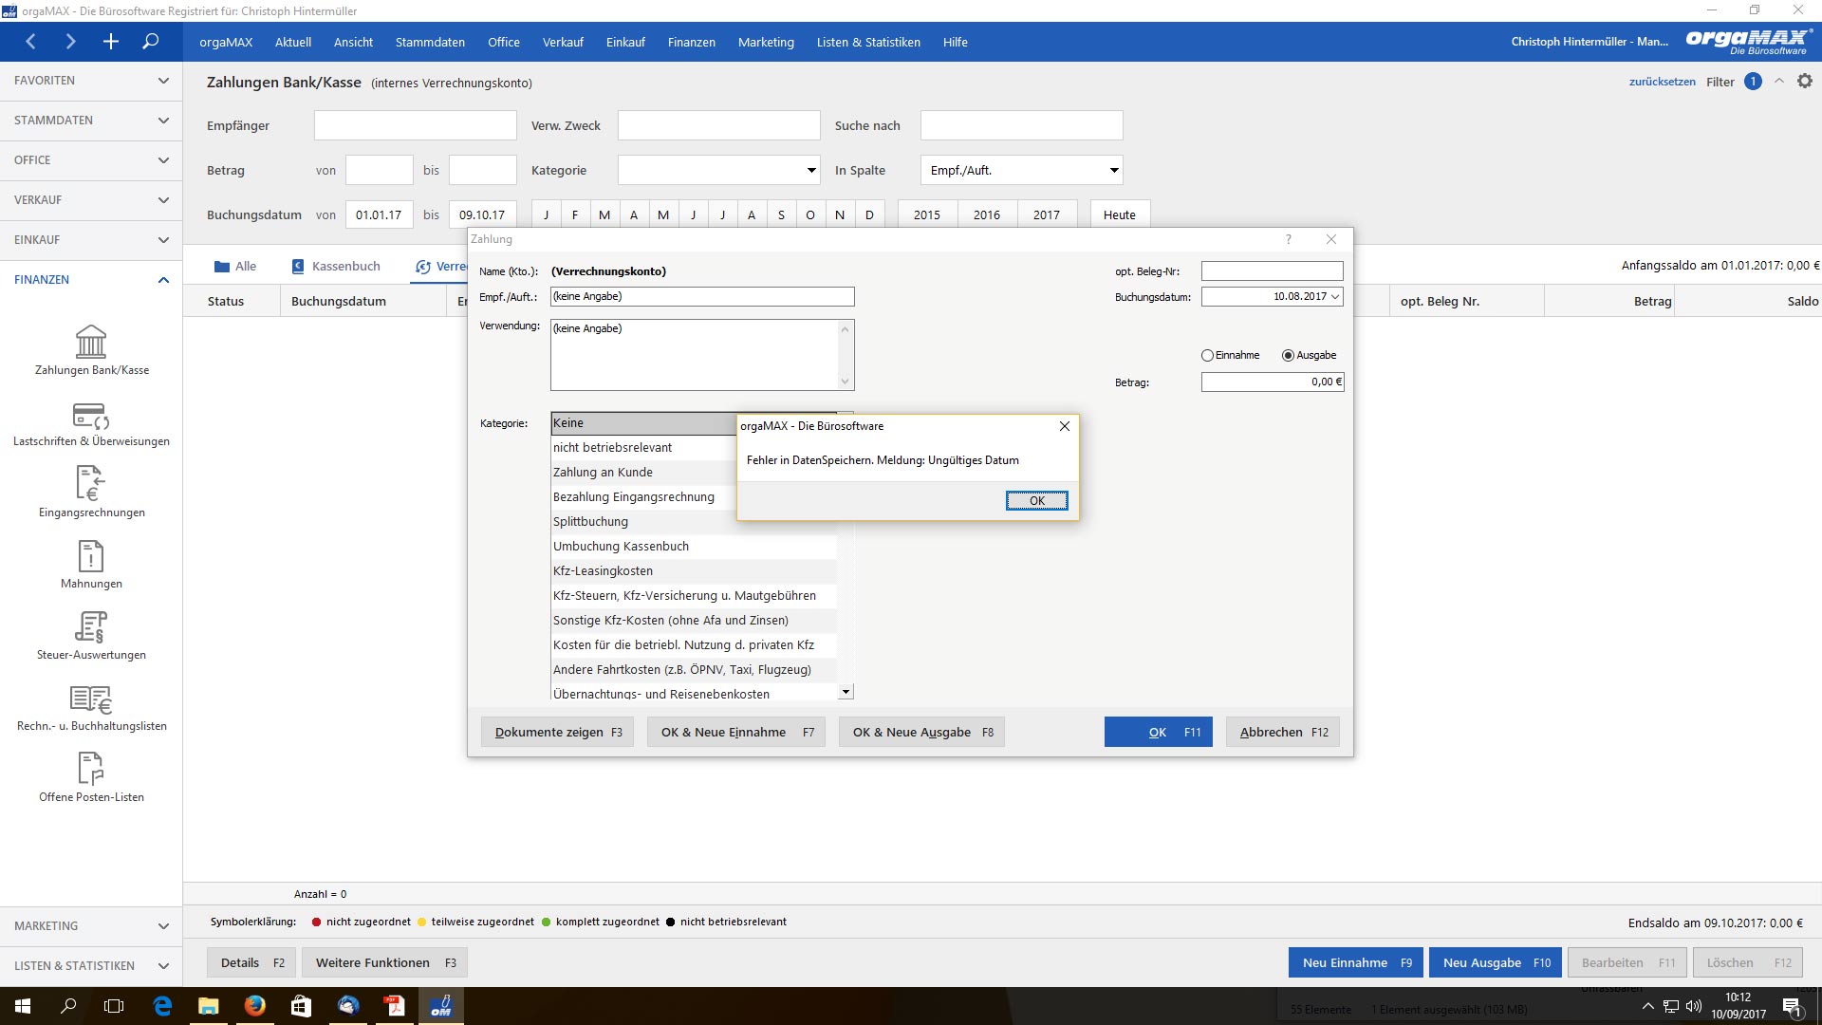Open the Finanzen menu
Screen dimensions: 1822x1025
691,42
